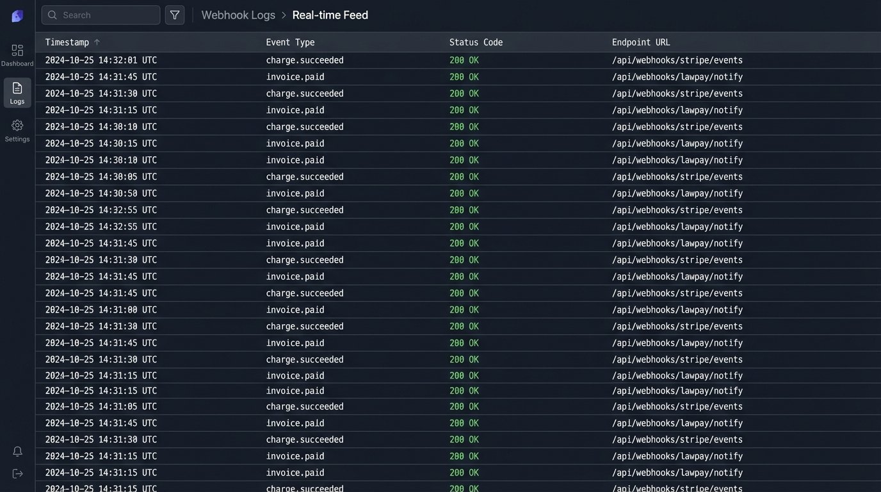Open notifications with the bell icon
Viewport: 881px width, 492px height.
(x=17, y=451)
